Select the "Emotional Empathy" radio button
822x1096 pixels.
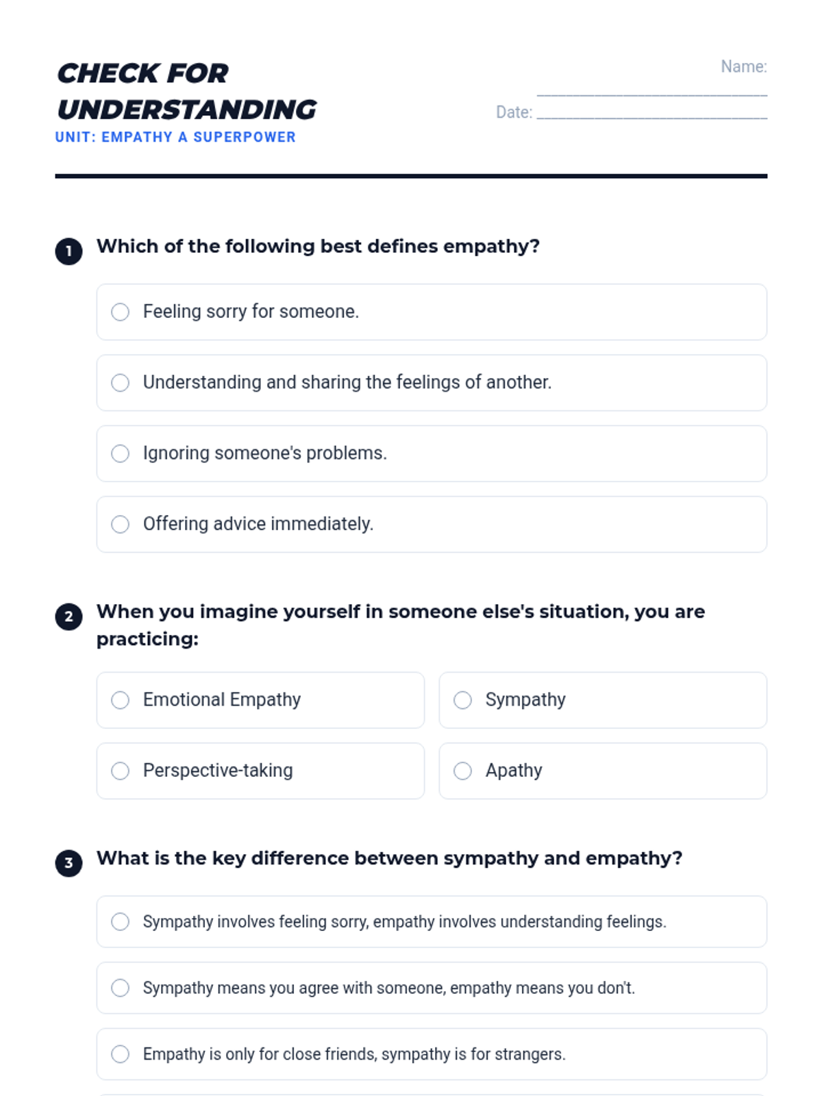coord(121,700)
